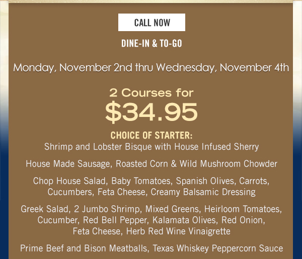Screen dimensions: 302x259
Task: Click the word 'Wednesday' in the date line
Action: click(x=185, y=68)
